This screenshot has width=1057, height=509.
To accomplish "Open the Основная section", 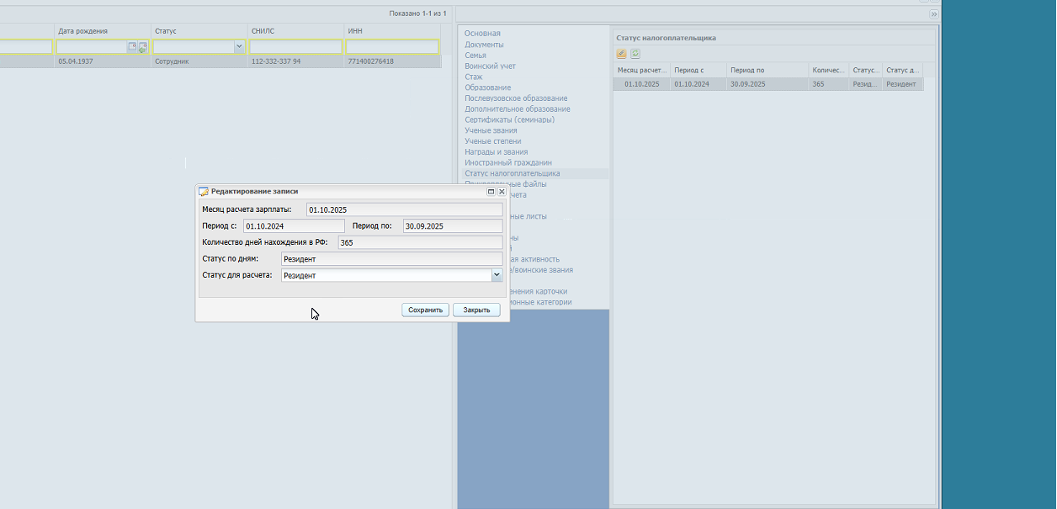I will click(482, 34).
